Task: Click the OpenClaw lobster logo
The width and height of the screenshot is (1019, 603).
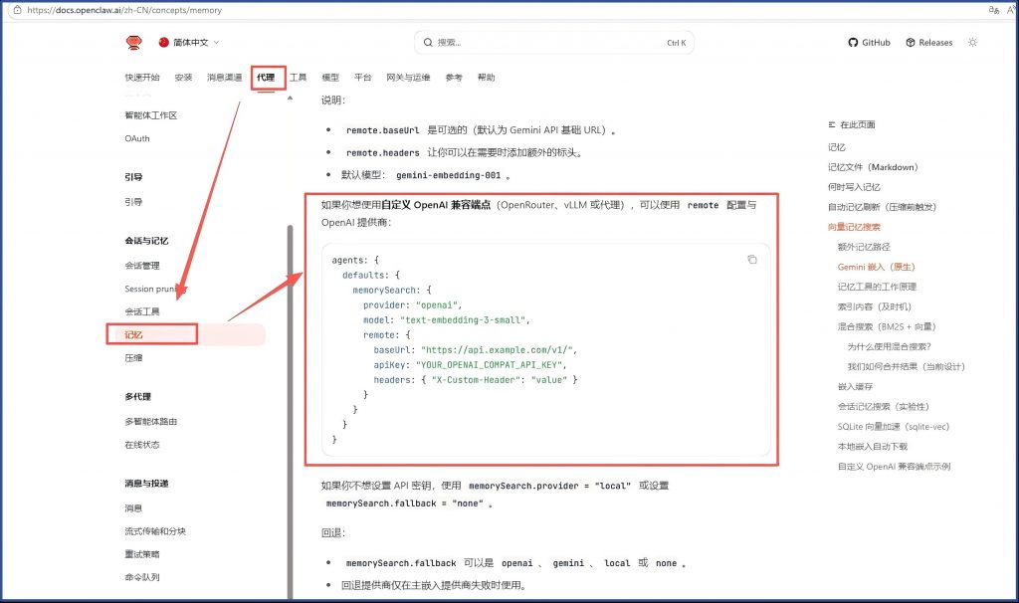Action: (x=134, y=42)
